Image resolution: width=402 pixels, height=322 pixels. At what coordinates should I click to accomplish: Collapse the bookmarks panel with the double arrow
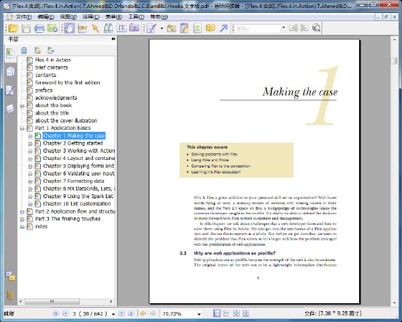coord(113,39)
